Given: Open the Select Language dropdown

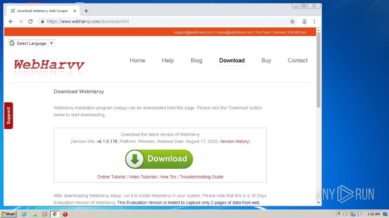Looking at the screenshot, I should pos(32,43).
